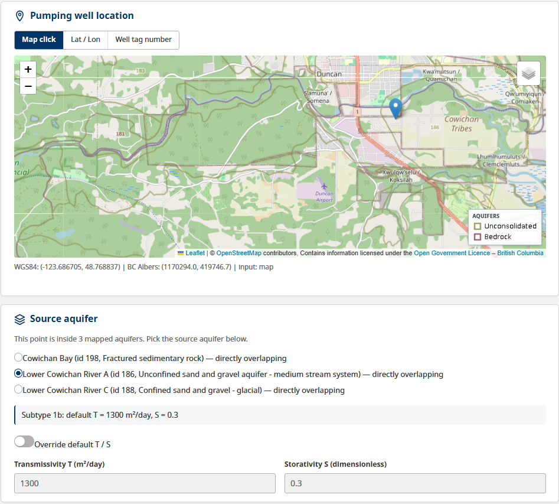This screenshot has height=504, width=559.
Task: Click the Kwa'mutsun / Quamichan map label
Action: coord(441,75)
